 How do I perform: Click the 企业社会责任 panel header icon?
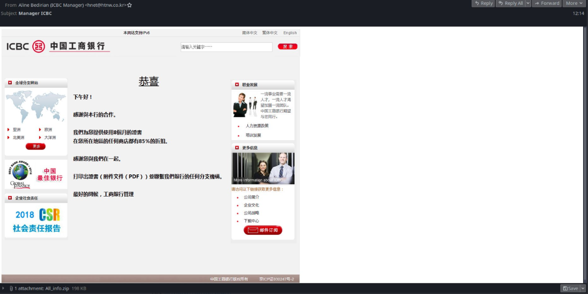point(10,198)
